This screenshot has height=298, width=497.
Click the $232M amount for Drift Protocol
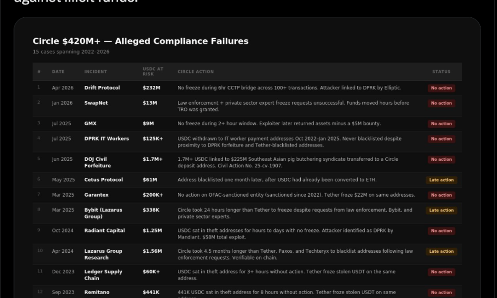151,88
